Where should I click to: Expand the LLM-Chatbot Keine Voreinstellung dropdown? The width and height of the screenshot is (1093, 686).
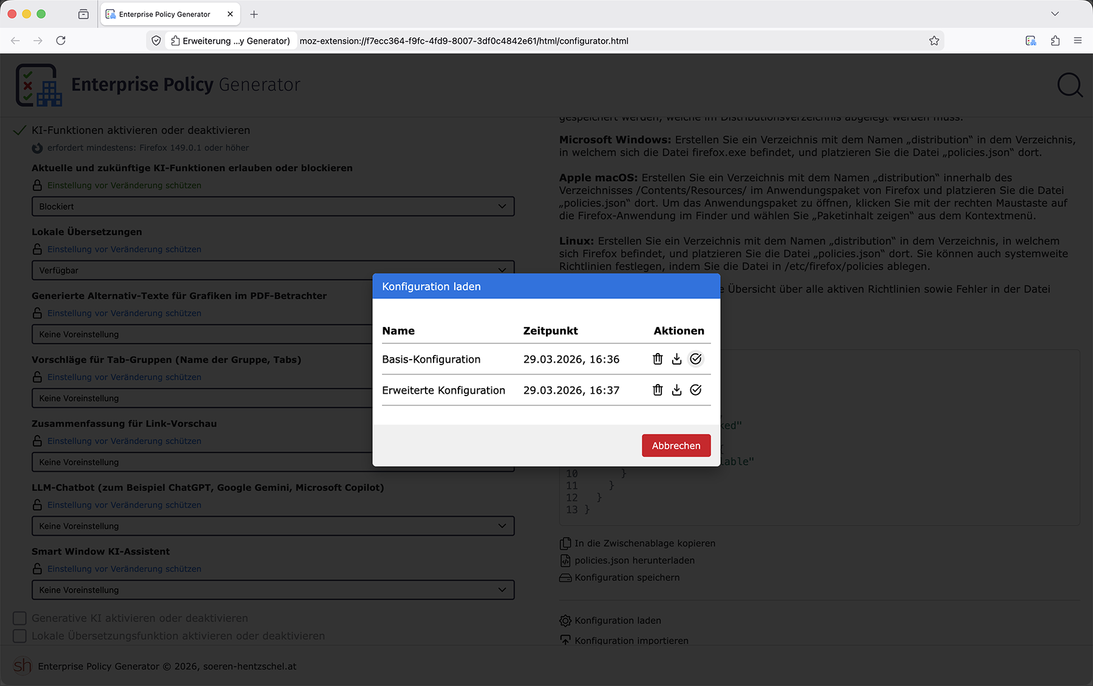pyautogui.click(x=273, y=526)
